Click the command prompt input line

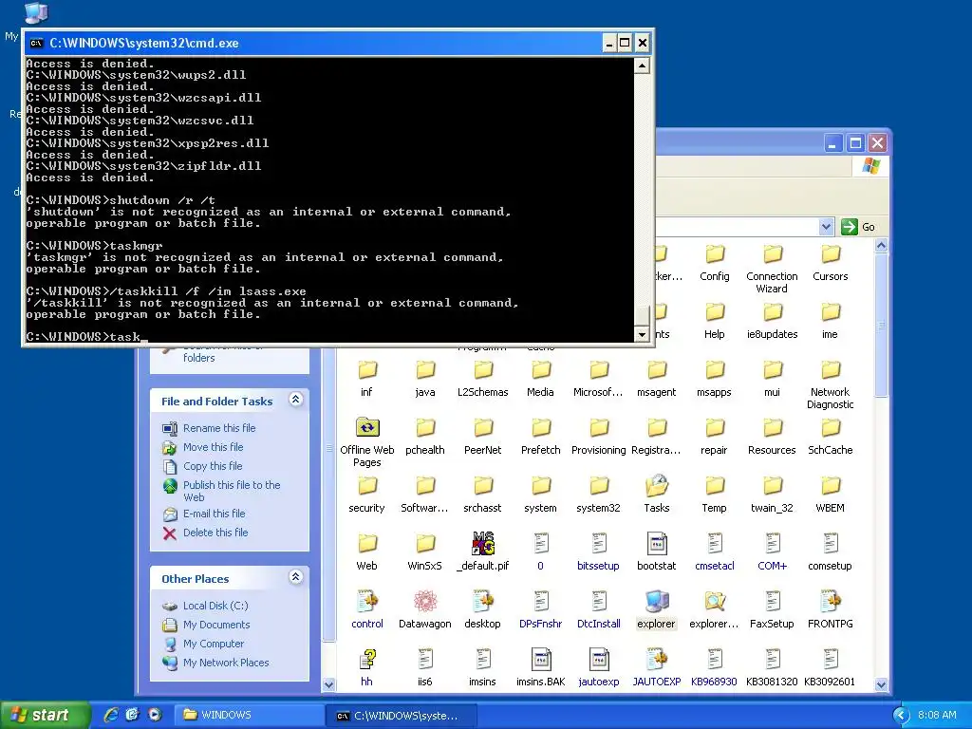(329, 337)
